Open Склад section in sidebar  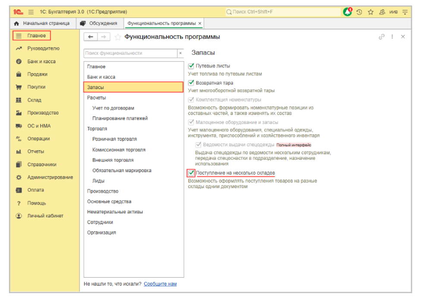click(34, 100)
